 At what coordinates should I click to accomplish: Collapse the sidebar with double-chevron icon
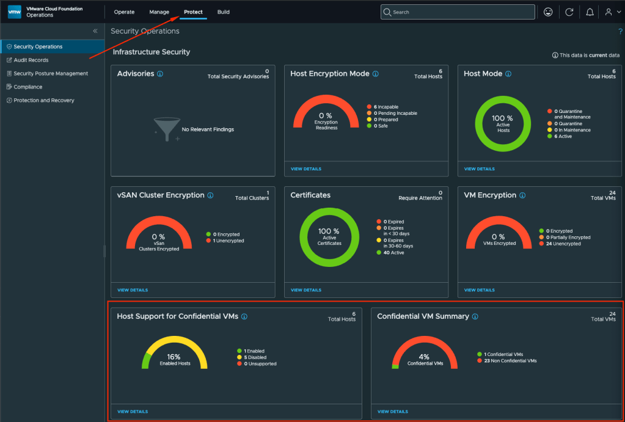[x=95, y=31]
